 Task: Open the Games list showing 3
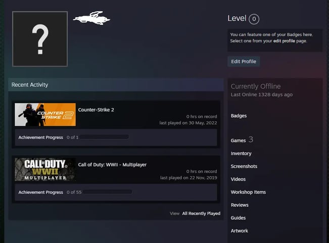242,140
